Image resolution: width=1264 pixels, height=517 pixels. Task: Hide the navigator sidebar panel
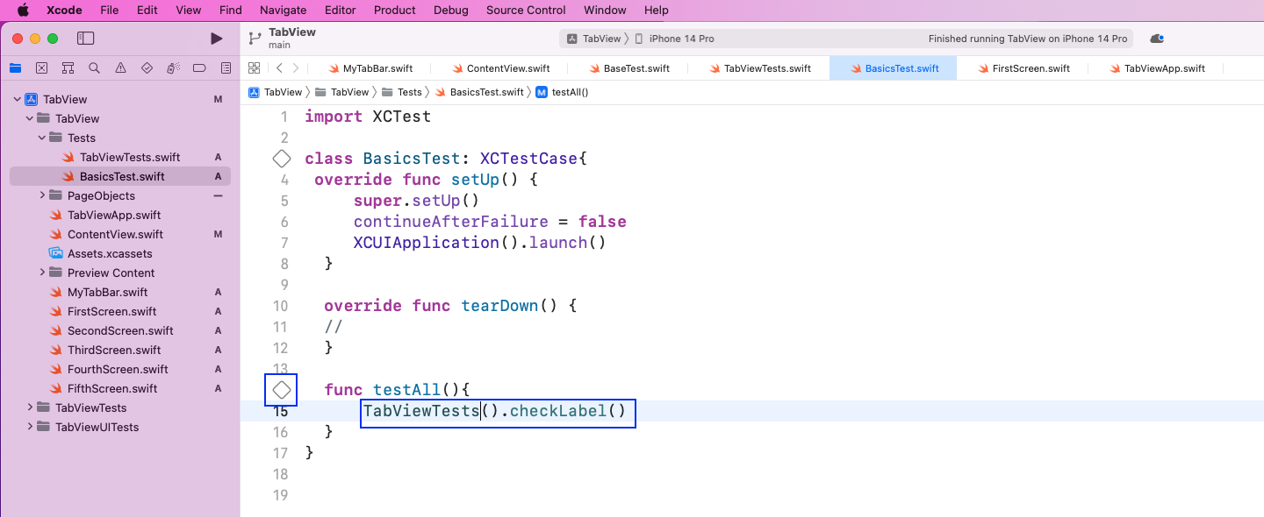[x=85, y=39]
